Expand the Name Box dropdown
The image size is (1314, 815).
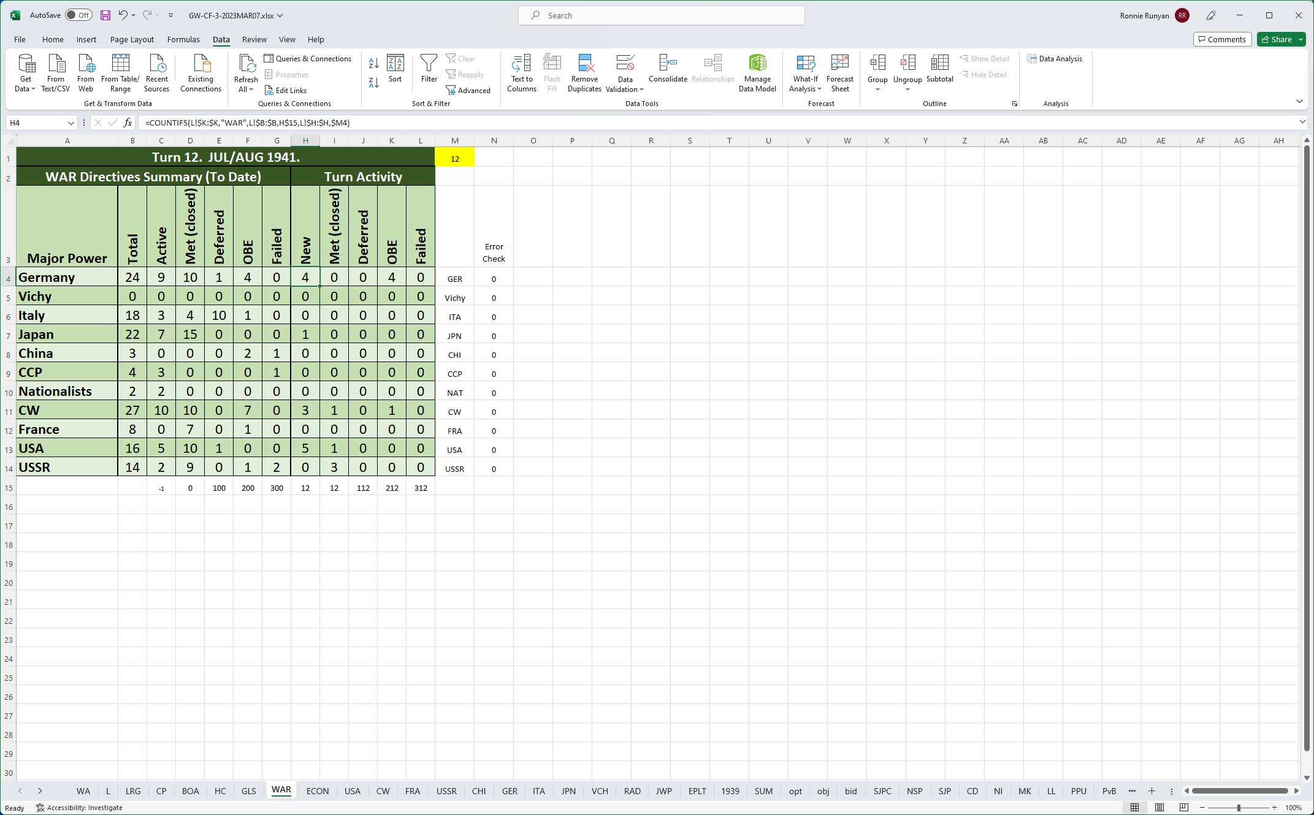point(71,123)
